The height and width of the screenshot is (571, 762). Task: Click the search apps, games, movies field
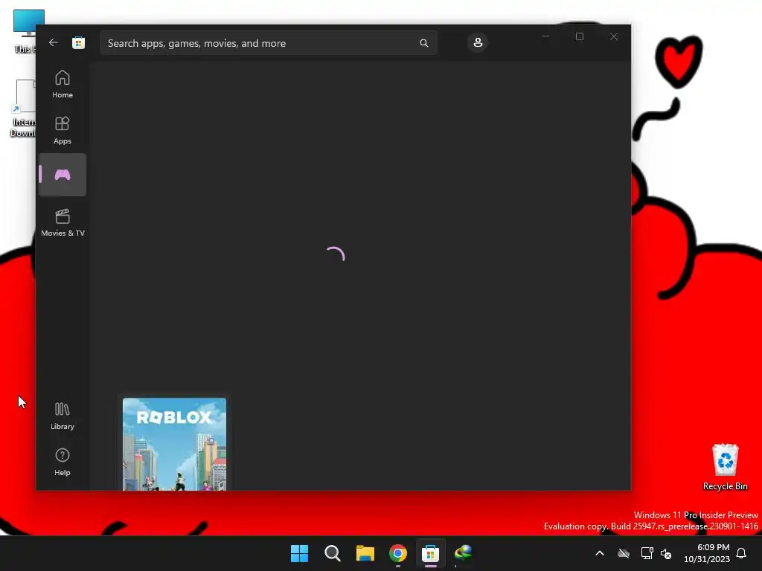coord(268,43)
